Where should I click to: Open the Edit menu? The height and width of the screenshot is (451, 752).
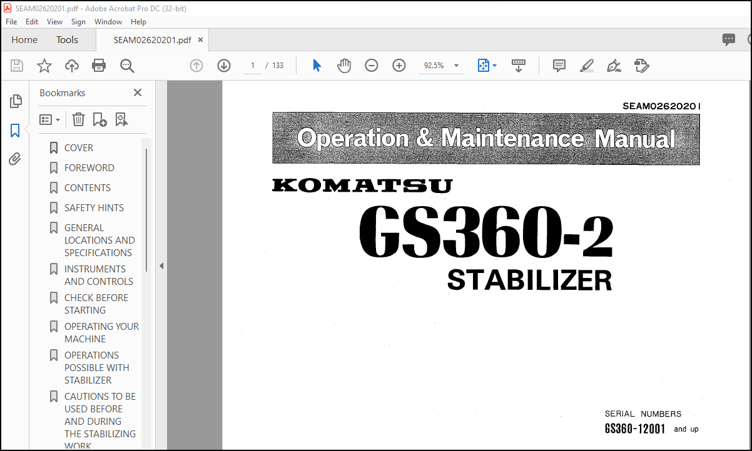[x=32, y=21]
